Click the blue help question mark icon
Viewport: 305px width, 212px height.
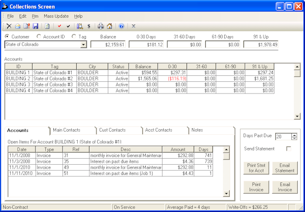121,26
